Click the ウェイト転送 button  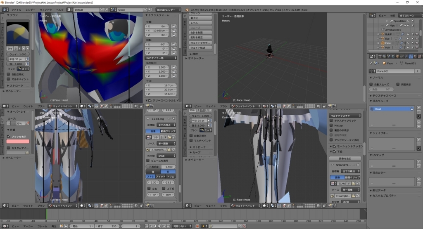(200, 48)
